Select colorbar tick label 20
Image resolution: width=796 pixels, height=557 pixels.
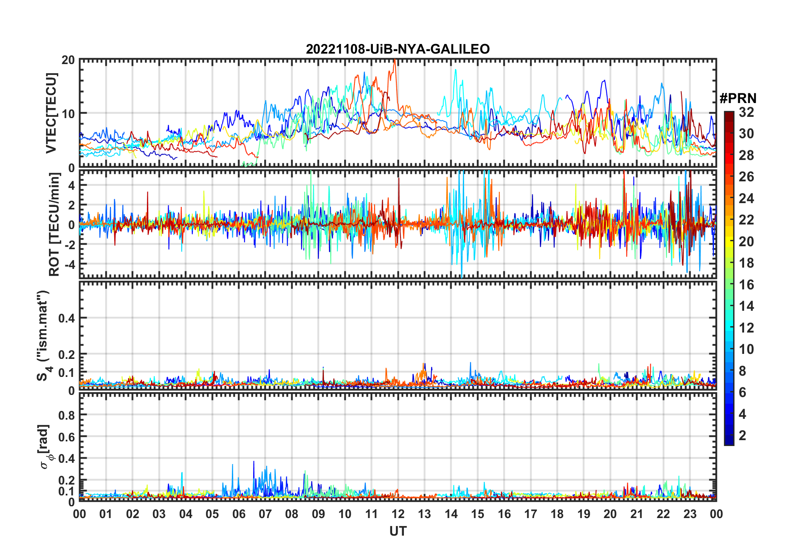click(746, 242)
